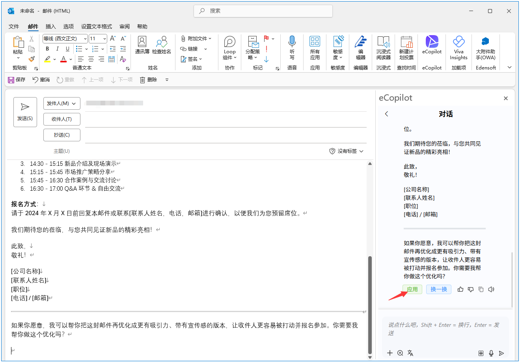
Task: Click the translate icon in chat input
Action: (x=410, y=353)
